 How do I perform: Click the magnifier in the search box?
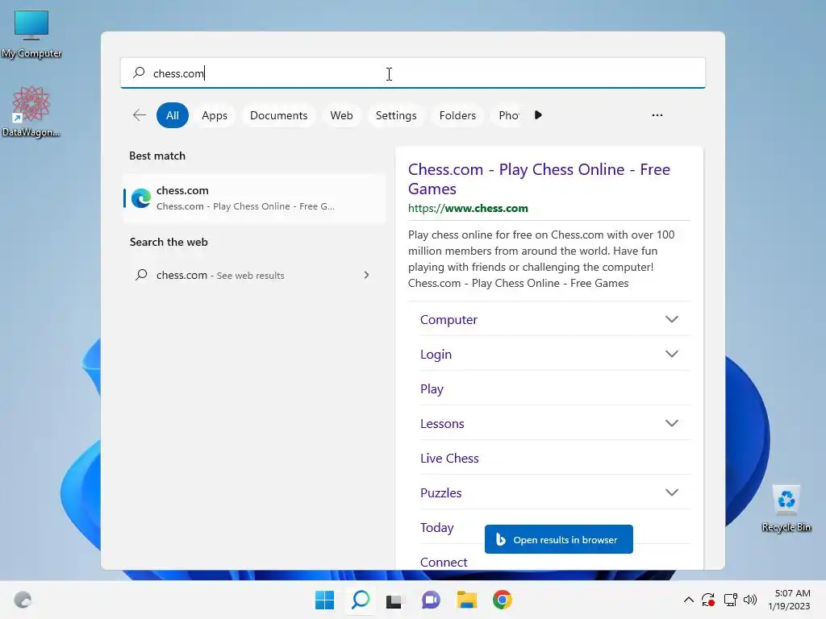[139, 73]
